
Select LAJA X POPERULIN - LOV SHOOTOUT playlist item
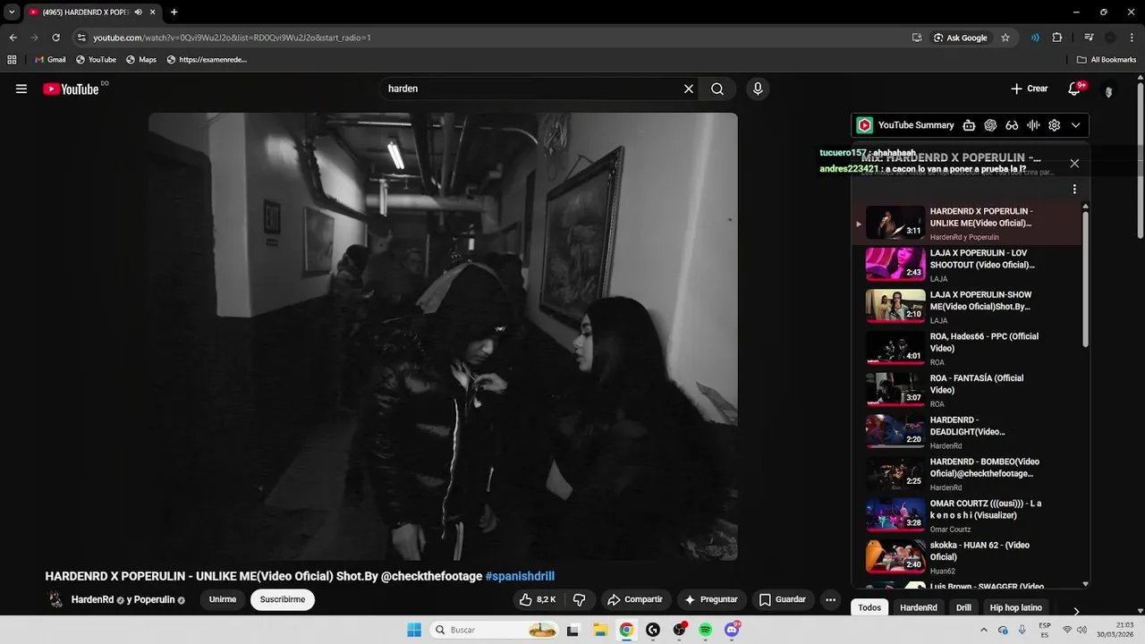968,265
